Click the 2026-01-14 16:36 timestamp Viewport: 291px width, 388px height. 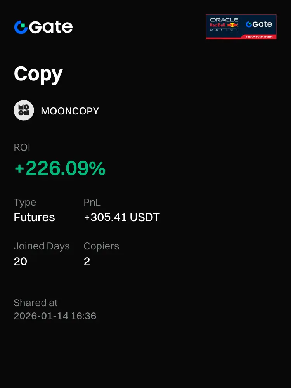(55, 316)
